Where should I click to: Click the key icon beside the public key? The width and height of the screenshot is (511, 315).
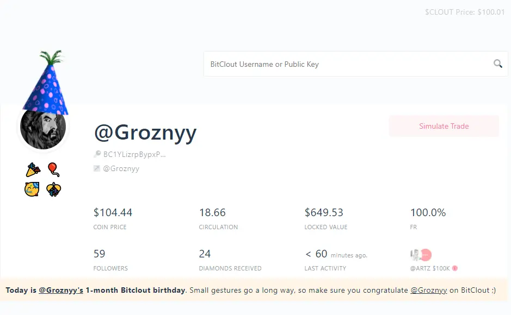(x=97, y=154)
